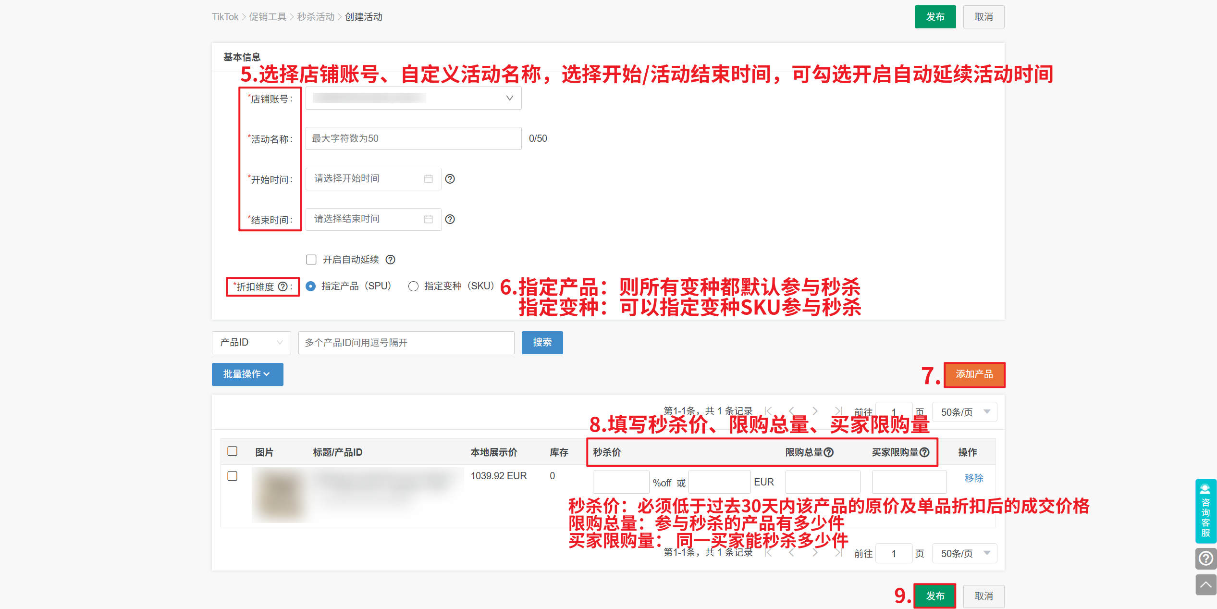Open the 咨询客服 customer service widget
The height and width of the screenshot is (609, 1217).
pos(1205,511)
